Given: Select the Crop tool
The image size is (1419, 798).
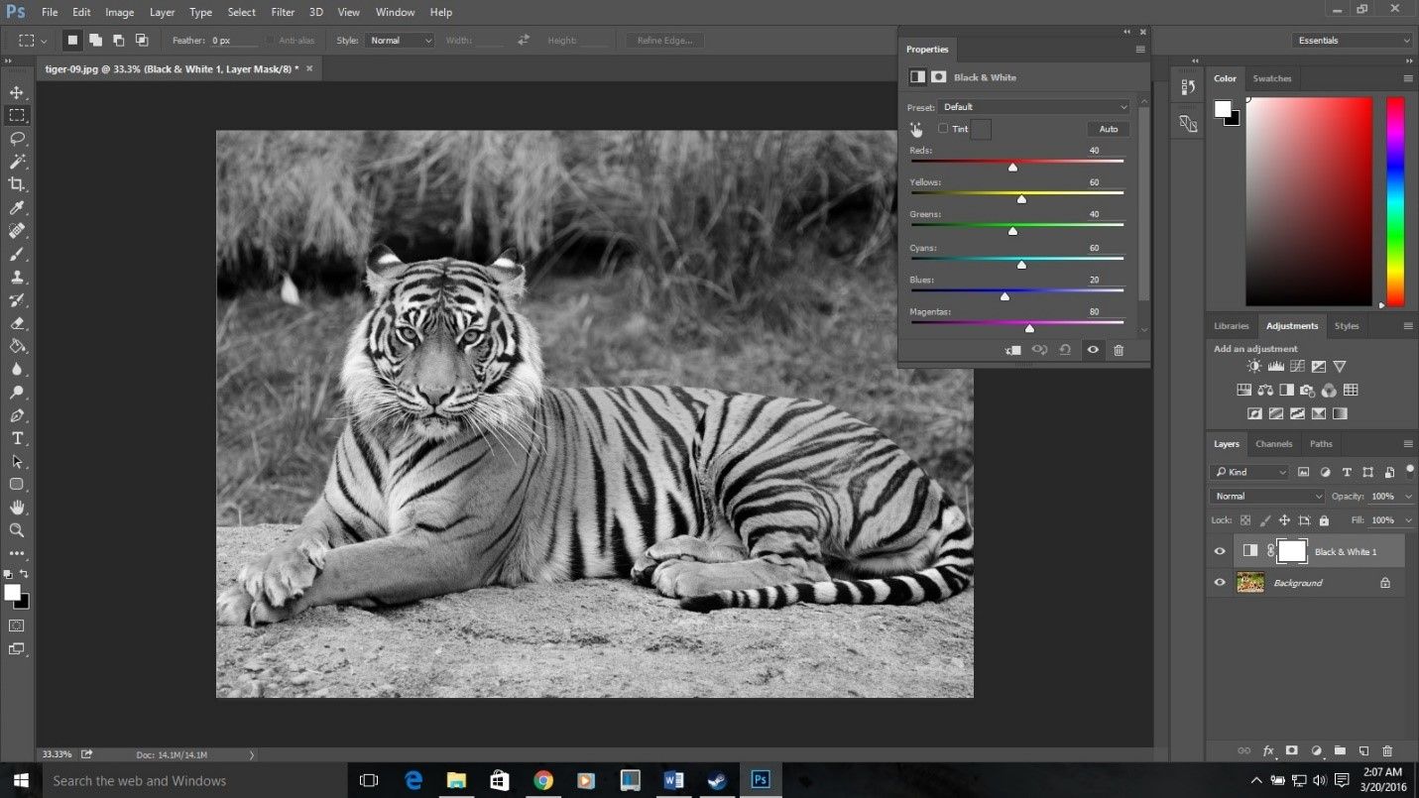Looking at the screenshot, I should click(16, 183).
